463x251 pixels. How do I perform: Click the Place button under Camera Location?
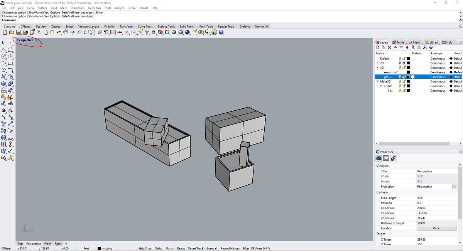pyautogui.click(x=436, y=228)
